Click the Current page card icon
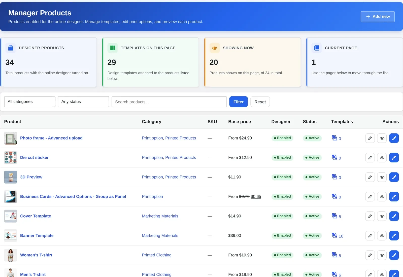Screen dimensions: 403x277 point(317,48)
